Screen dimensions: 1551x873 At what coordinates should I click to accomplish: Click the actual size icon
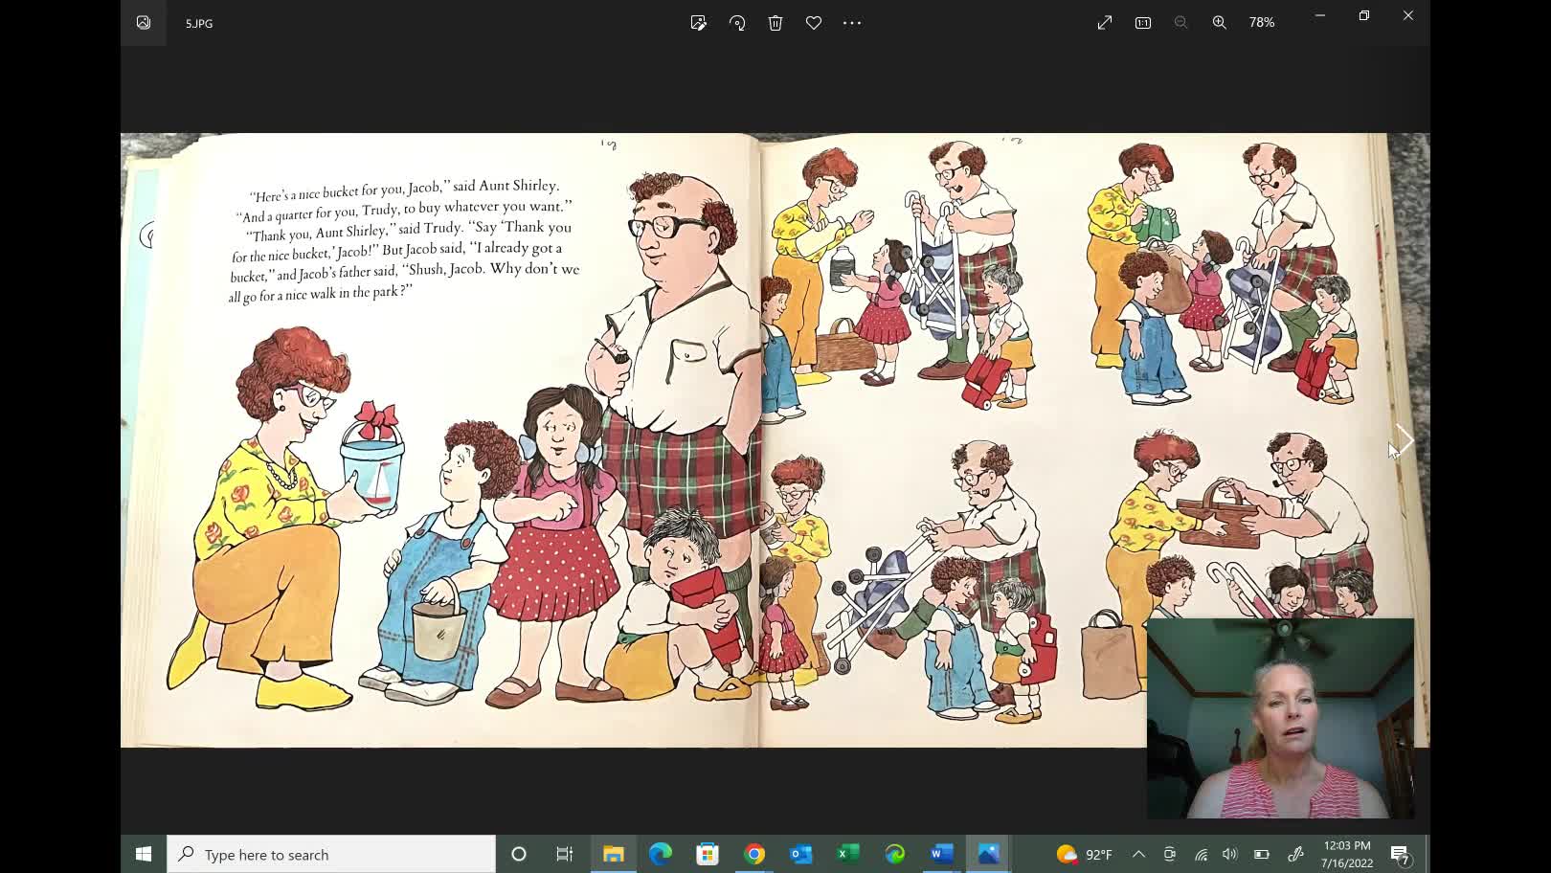1143,23
